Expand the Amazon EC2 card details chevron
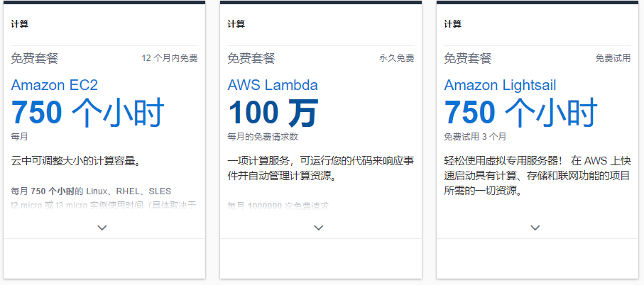 [x=102, y=228]
